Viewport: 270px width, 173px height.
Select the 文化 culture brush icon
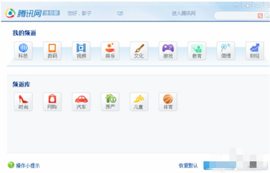(x=139, y=51)
